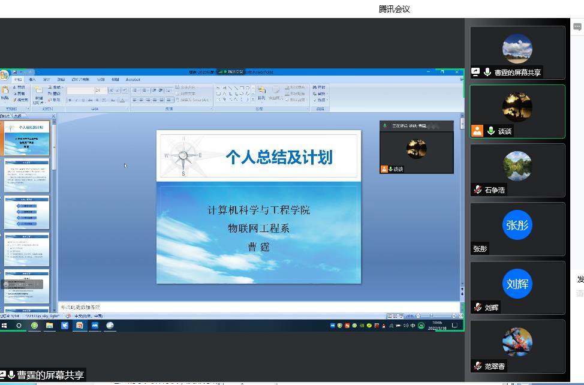The image size is (584, 385).
Task: Switch to Outline tab in slide pane
Action: click(x=17, y=116)
